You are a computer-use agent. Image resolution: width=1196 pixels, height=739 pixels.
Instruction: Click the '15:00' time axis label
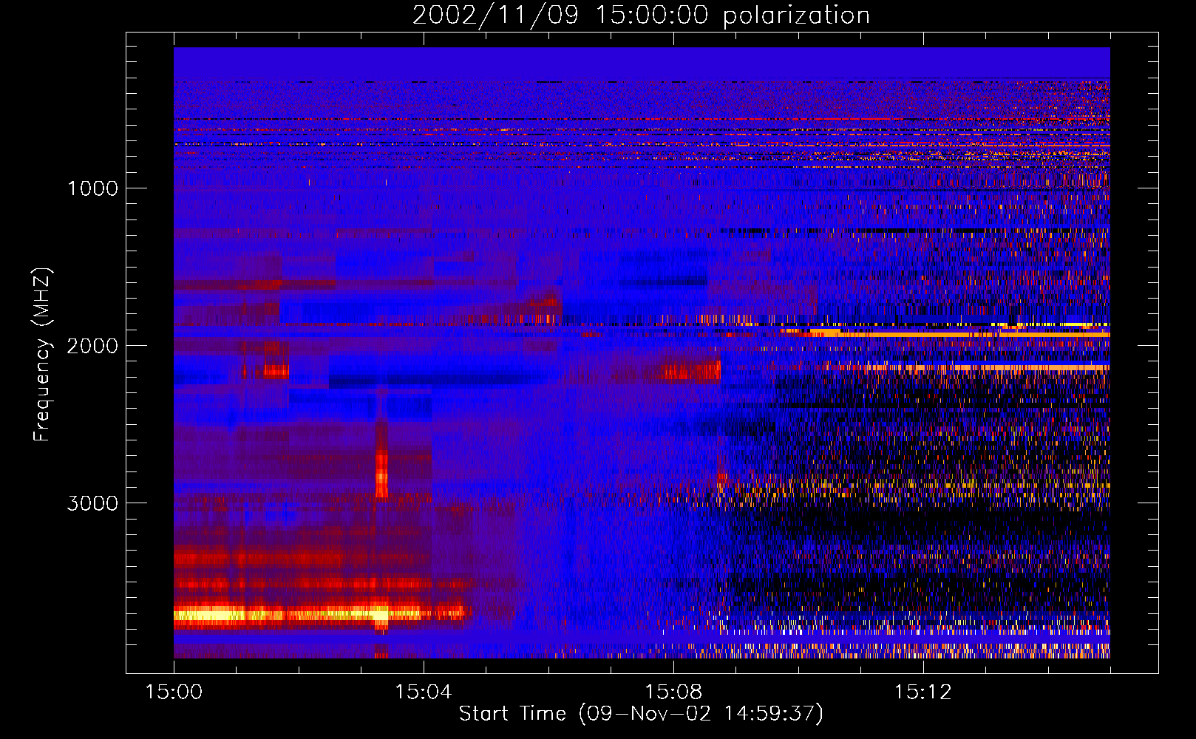(174, 692)
